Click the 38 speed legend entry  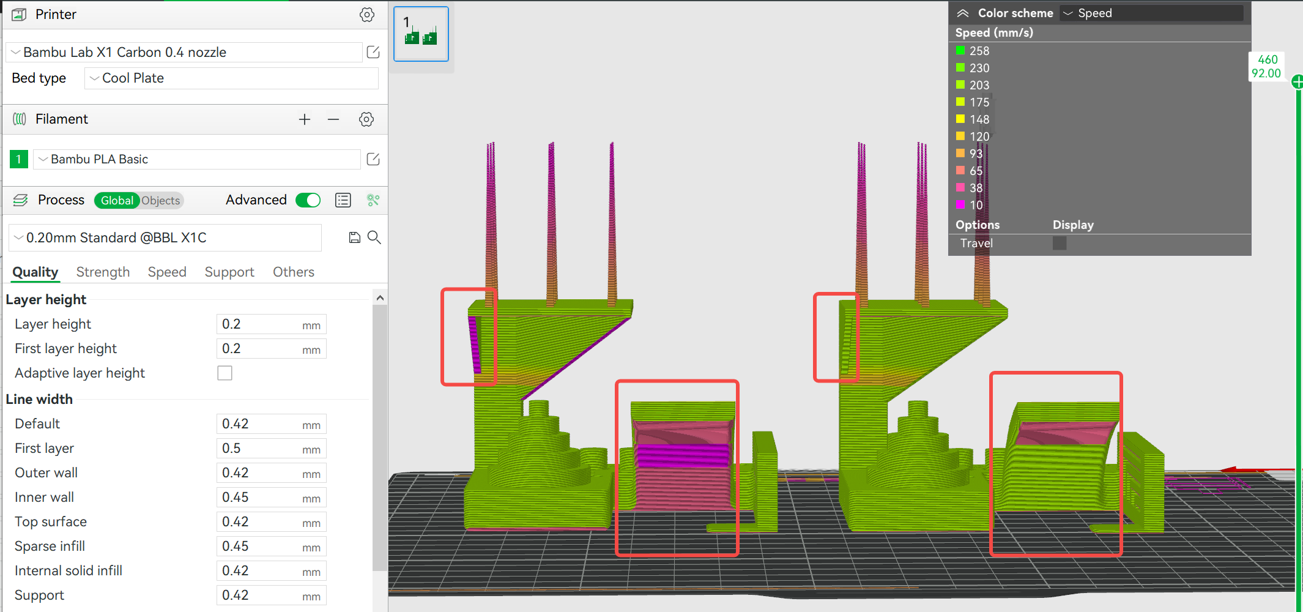(970, 188)
